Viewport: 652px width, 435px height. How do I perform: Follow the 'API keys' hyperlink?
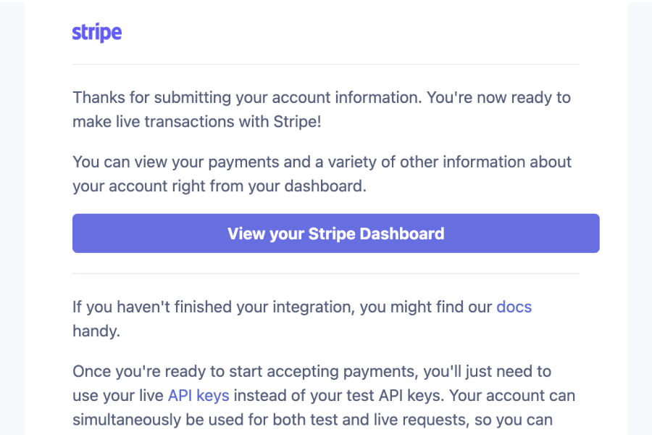(198, 395)
